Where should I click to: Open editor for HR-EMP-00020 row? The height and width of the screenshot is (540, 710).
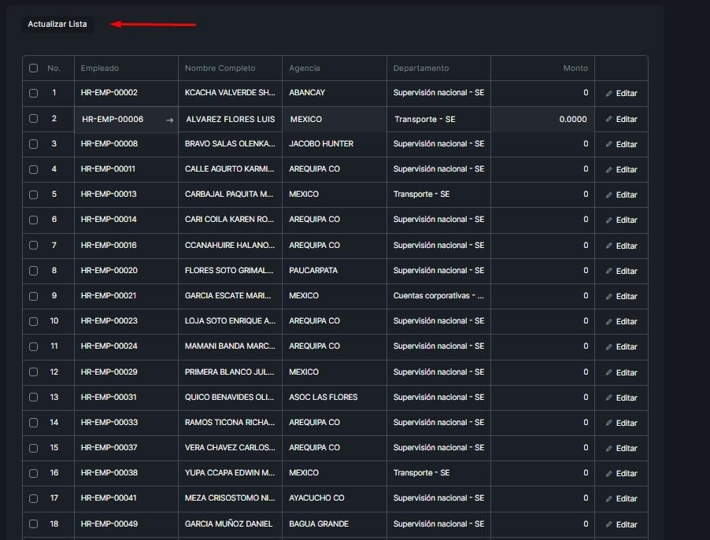pyautogui.click(x=621, y=272)
